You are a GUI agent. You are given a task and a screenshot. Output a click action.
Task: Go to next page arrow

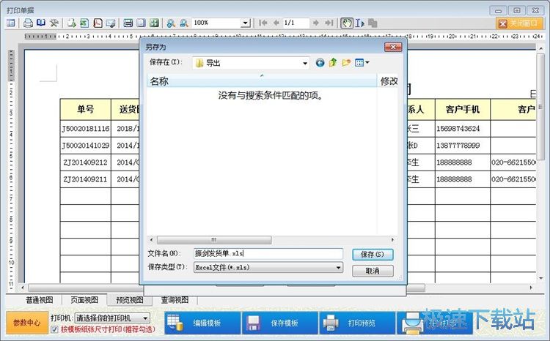click(x=316, y=23)
